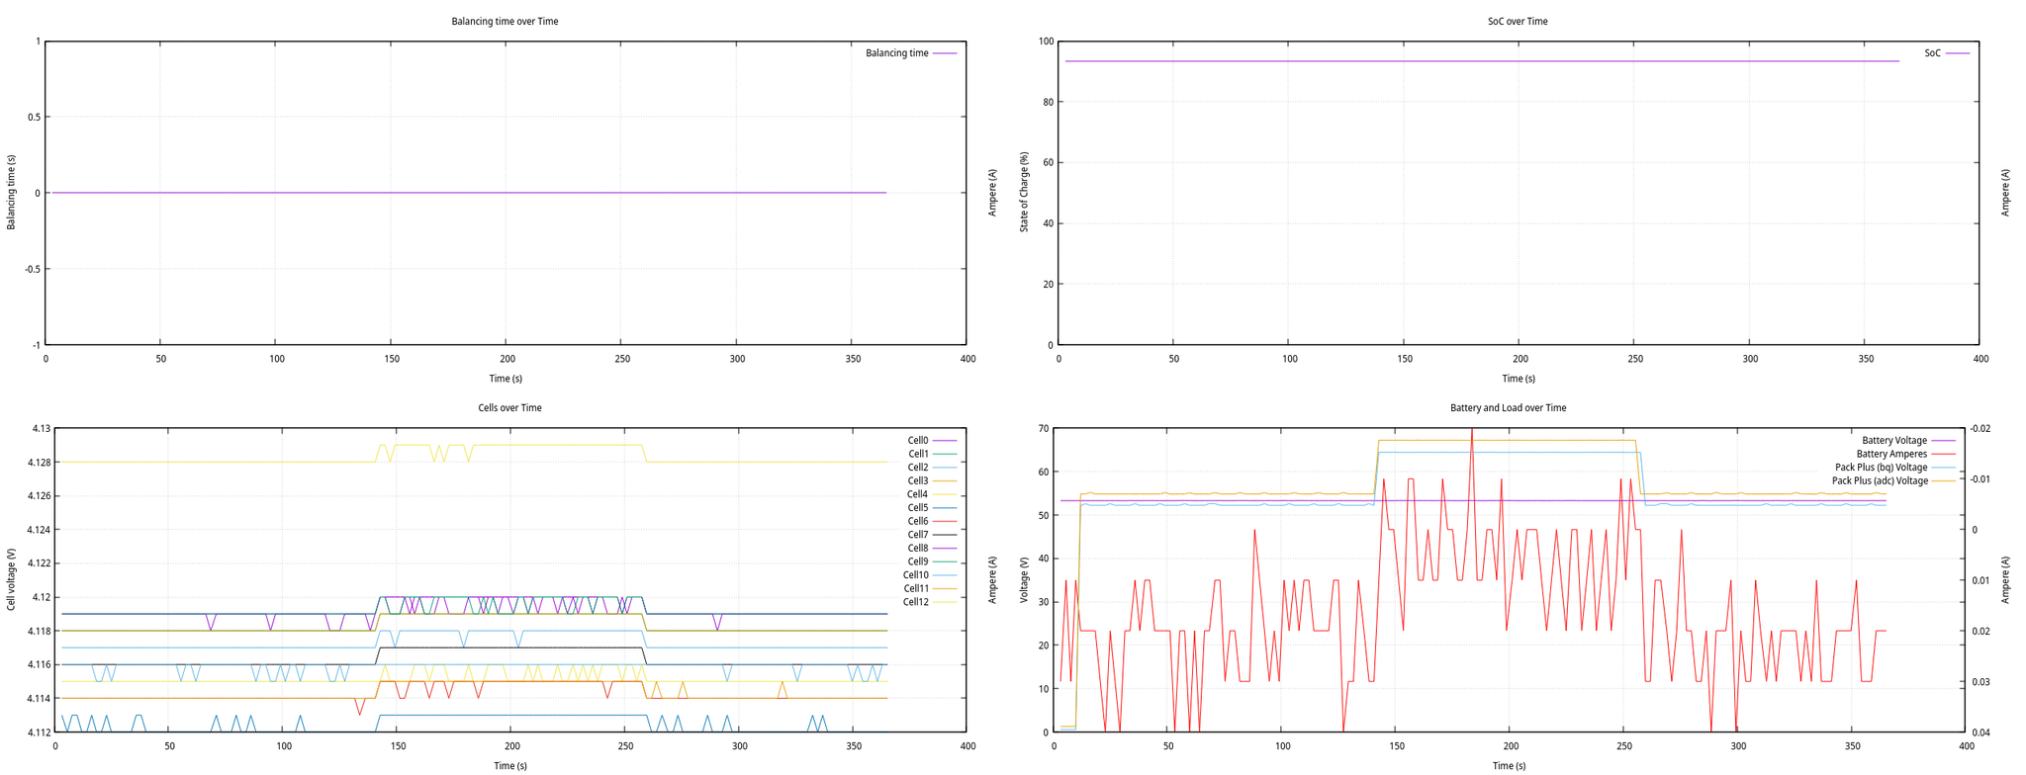
Task: Click the "State of Charge (%)" axis label
Action: tap(1024, 193)
